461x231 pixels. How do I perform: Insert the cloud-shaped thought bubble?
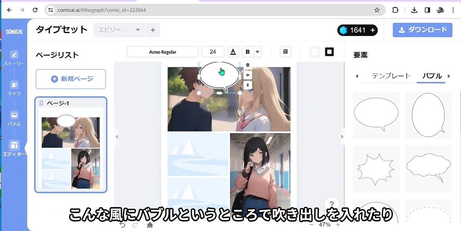429,168
